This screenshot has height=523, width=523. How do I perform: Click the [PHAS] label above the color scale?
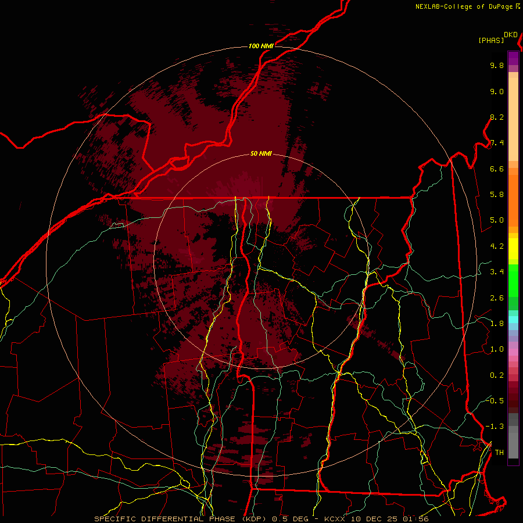(x=491, y=41)
